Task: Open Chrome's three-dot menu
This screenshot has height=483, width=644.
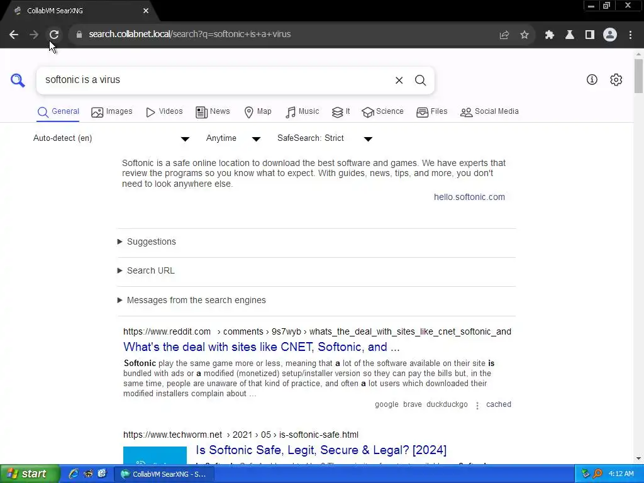Action: click(630, 35)
